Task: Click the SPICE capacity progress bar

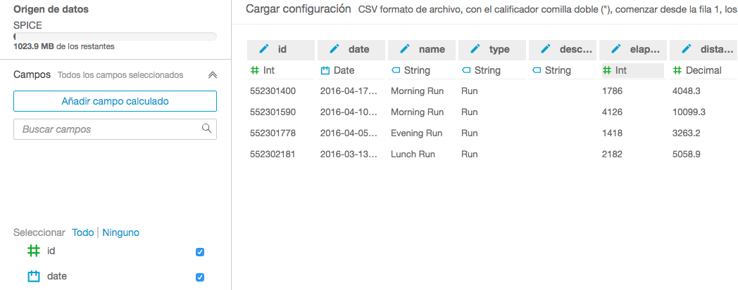Action: point(115,36)
